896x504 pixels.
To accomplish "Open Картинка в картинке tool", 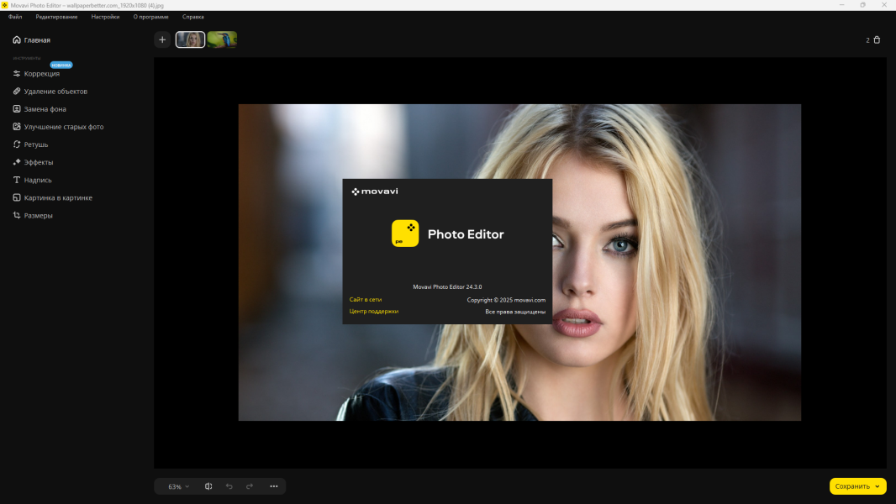I will (x=52, y=197).
